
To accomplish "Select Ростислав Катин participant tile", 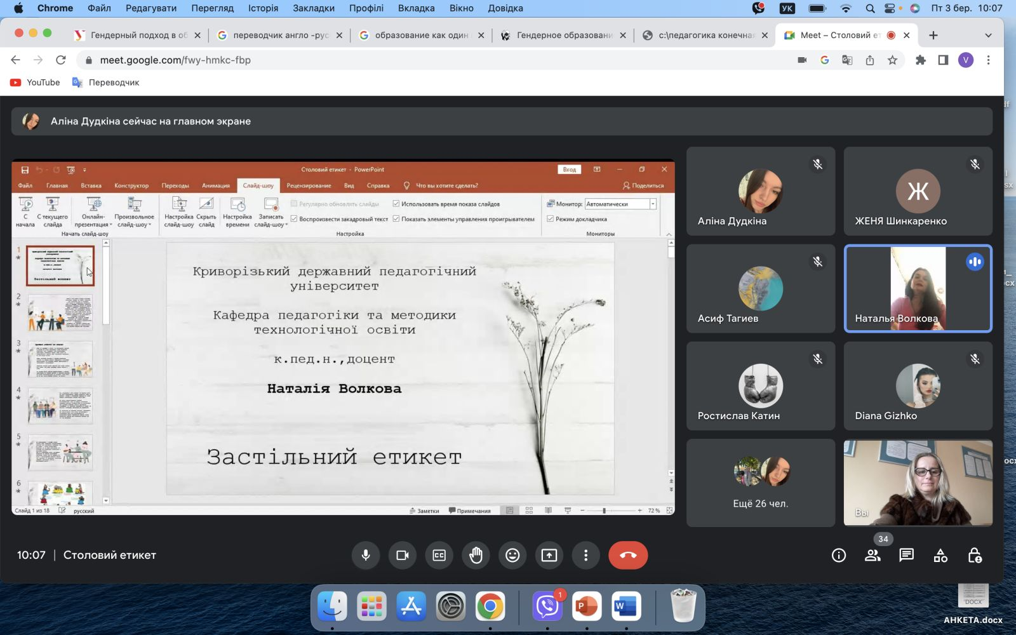I will 761,385.
